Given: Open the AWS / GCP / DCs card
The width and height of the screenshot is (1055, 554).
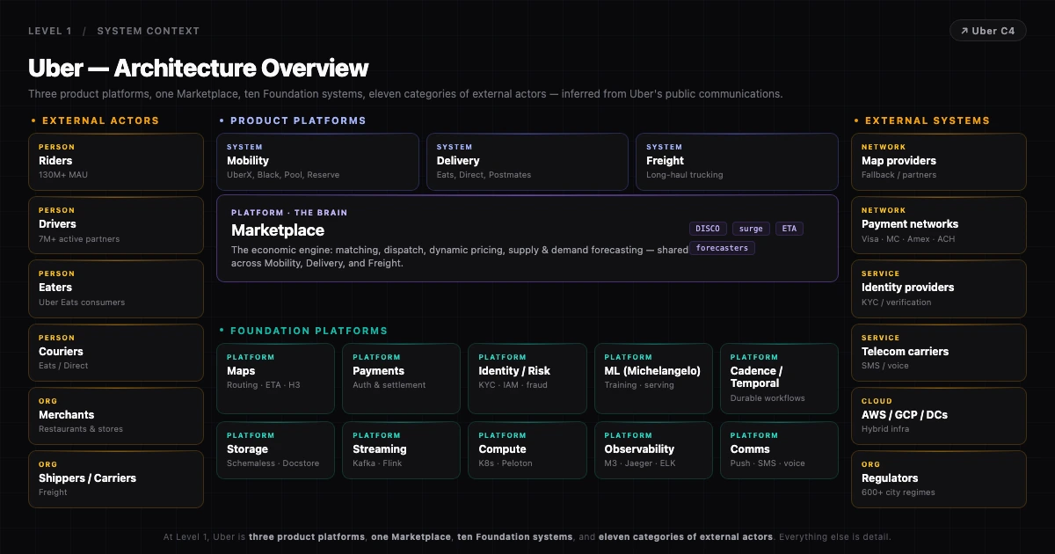Looking at the screenshot, I should pos(939,416).
